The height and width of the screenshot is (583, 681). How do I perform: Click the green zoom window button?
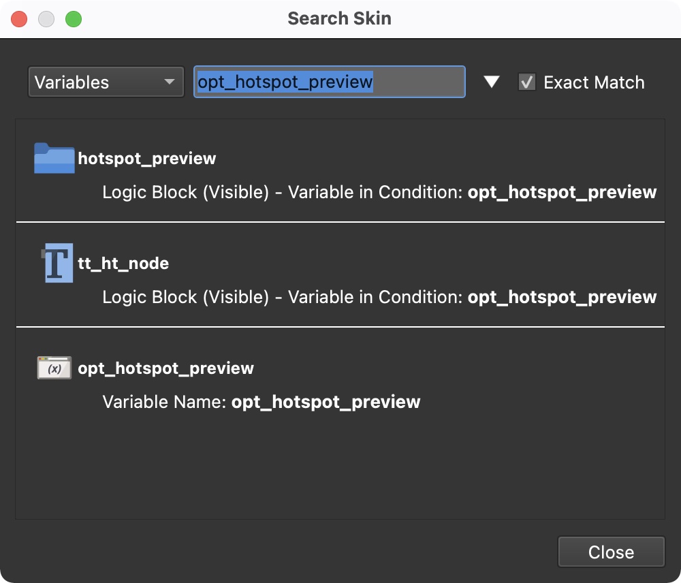pyautogui.click(x=74, y=19)
